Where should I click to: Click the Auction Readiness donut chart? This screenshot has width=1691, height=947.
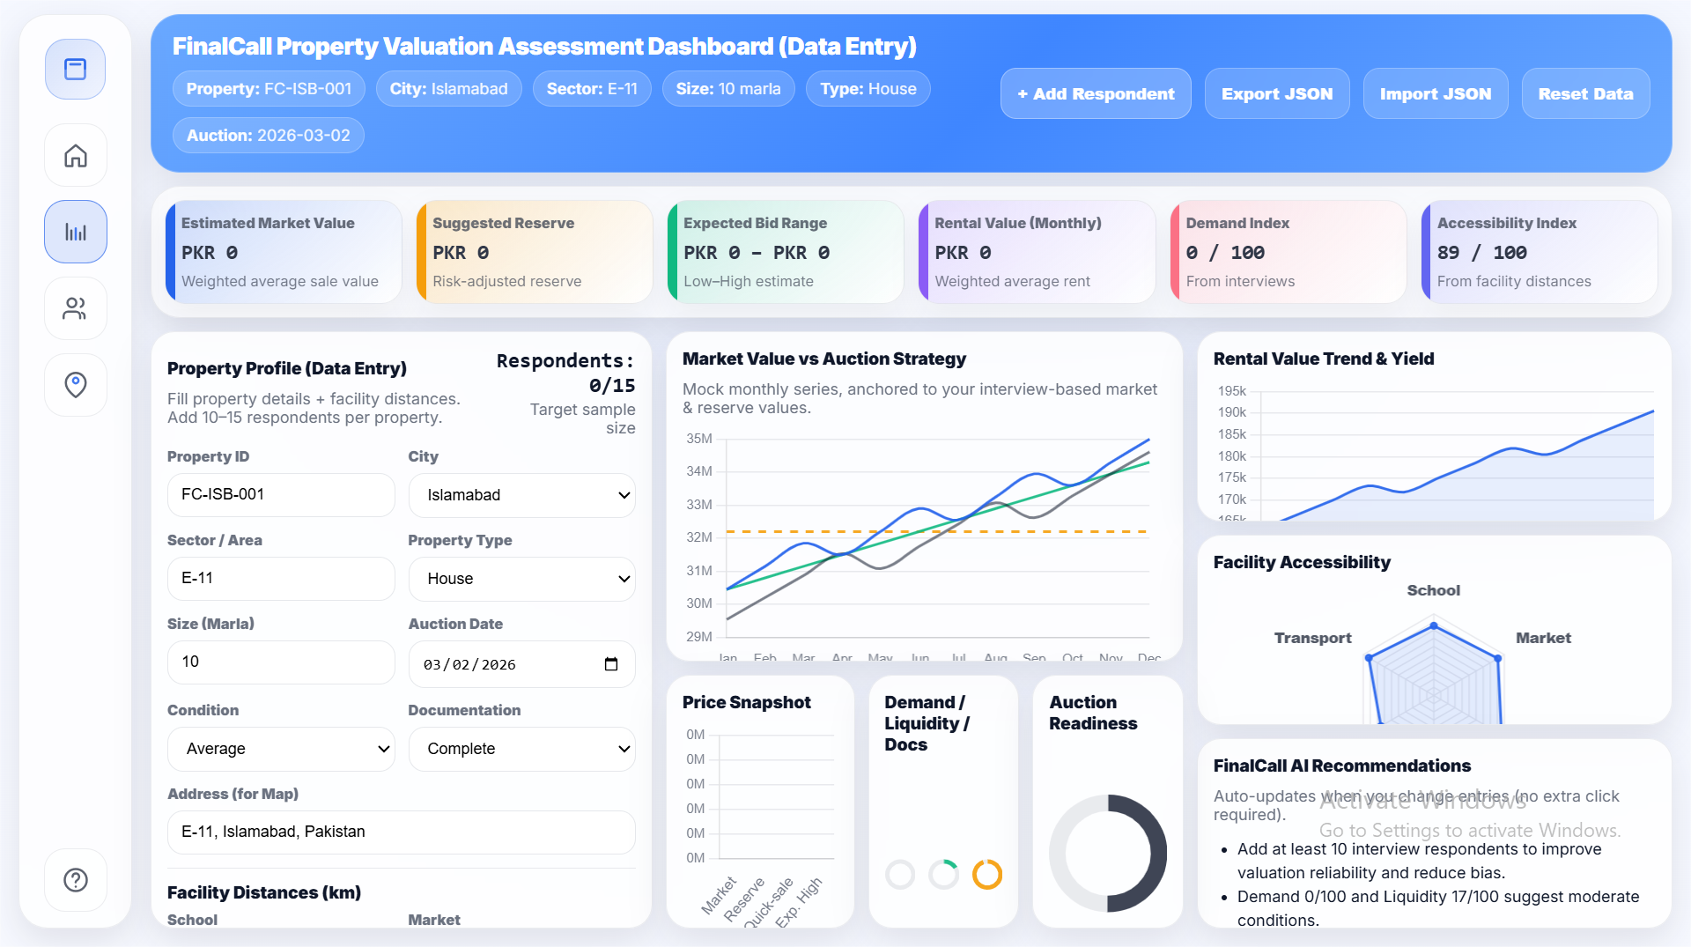tap(1107, 853)
